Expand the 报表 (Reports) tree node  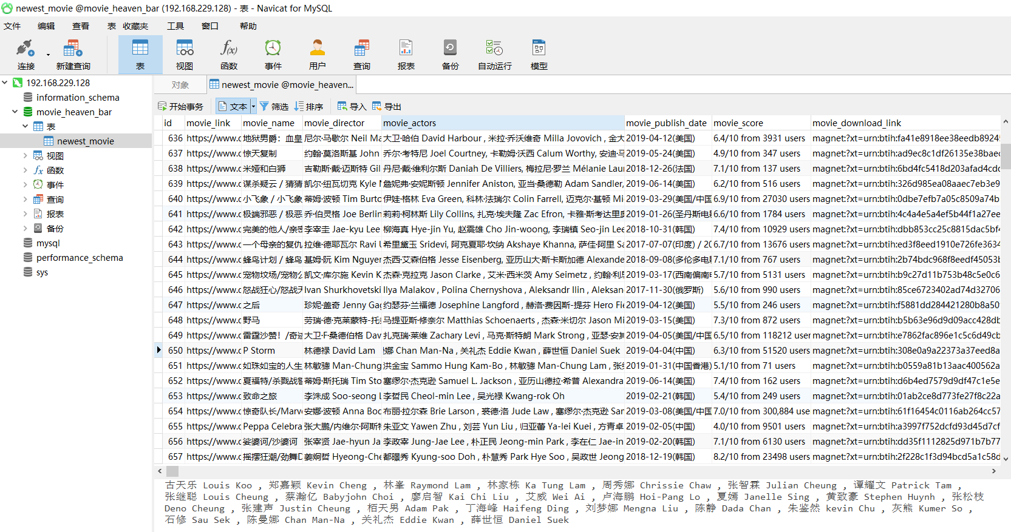[x=25, y=214]
